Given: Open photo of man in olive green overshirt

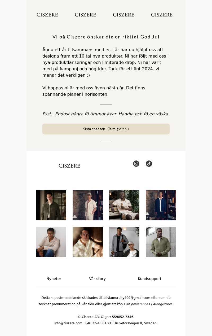Looking at the screenshot, I should click(161, 242).
